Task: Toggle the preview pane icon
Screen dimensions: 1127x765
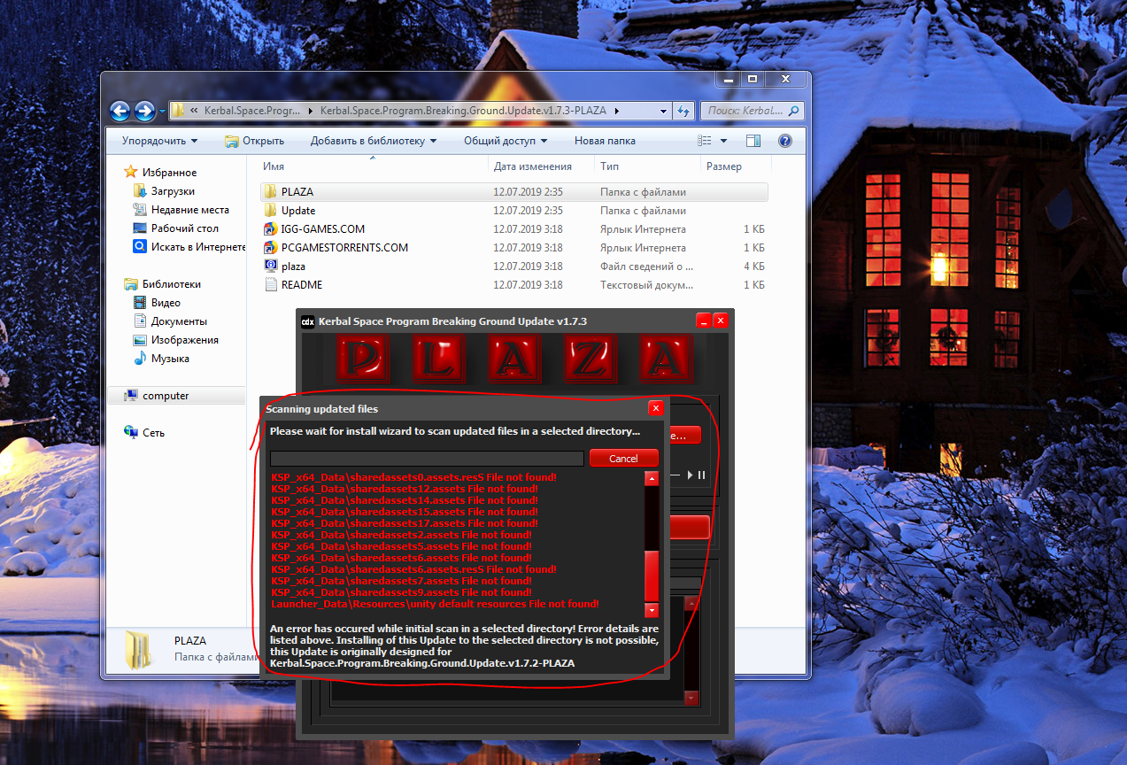Action: click(x=753, y=141)
